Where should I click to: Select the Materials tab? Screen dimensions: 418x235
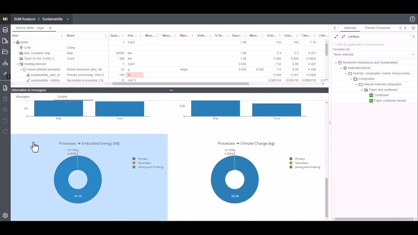tap(350, 28)
